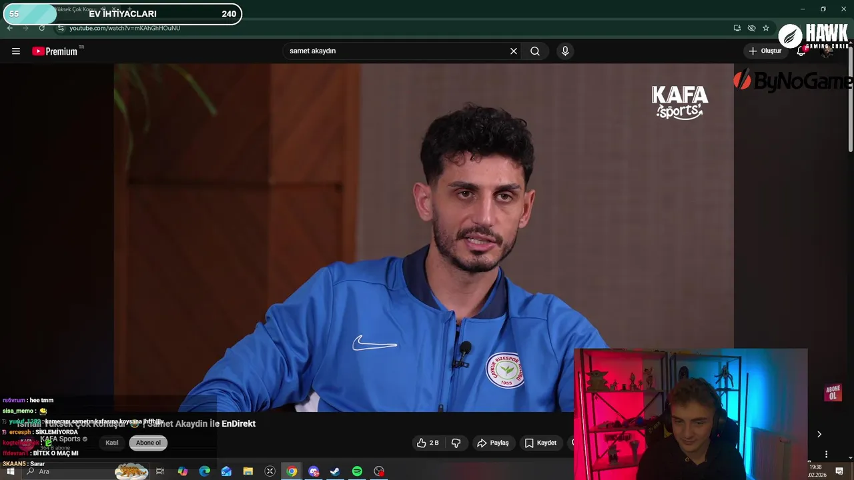854x480 pixels.
Task: Click chat message 'BİTEK O MAÇ MI'
Action: pos(55,453)
